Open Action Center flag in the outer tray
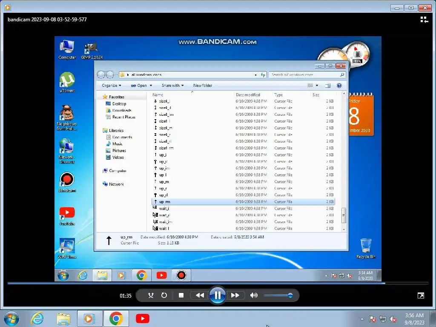Viewport: 436px width, 327px height. [x=373, y=319]
